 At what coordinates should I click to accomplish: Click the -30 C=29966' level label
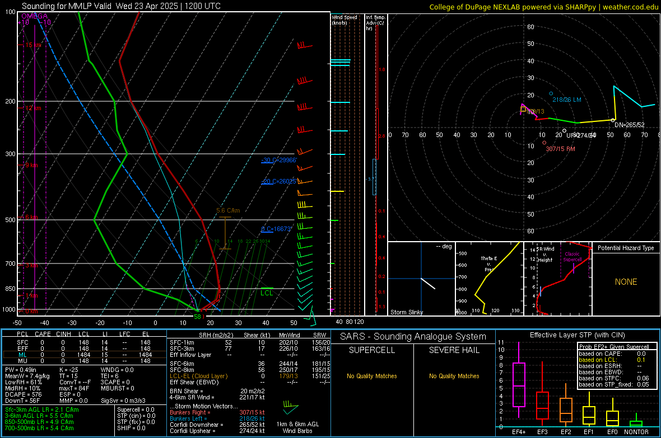[279, 160]
